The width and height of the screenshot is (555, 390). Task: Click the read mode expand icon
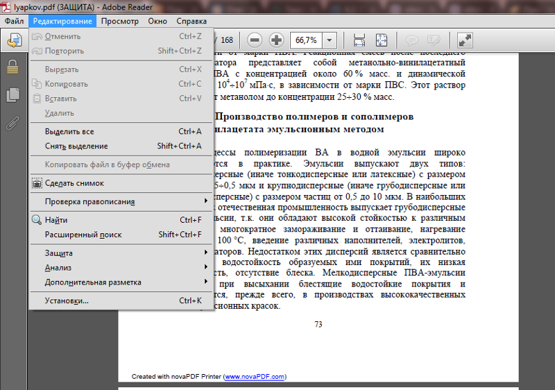(x=466, y=40)
